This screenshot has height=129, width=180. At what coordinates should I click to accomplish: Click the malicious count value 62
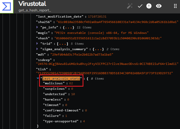tap(71, 83)
